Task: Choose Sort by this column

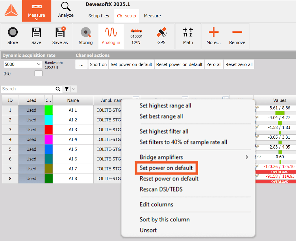Action: 164,220
